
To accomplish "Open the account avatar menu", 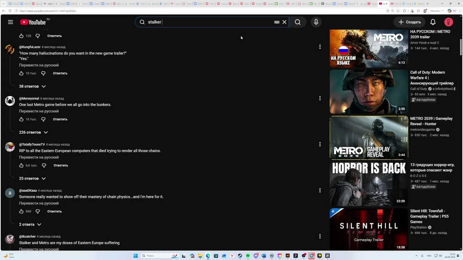I will [449, 22].
